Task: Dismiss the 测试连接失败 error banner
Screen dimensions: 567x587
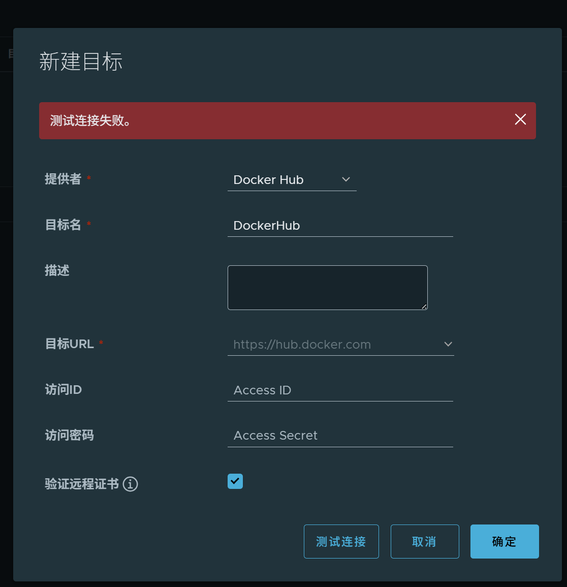Action: coord(520,120)
